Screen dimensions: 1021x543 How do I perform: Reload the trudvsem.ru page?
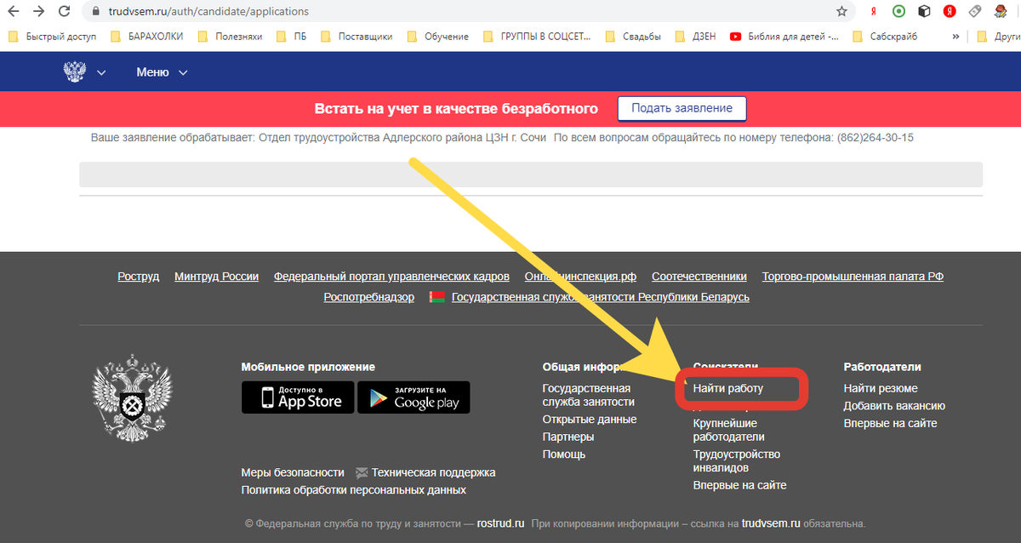pos(64,12)
